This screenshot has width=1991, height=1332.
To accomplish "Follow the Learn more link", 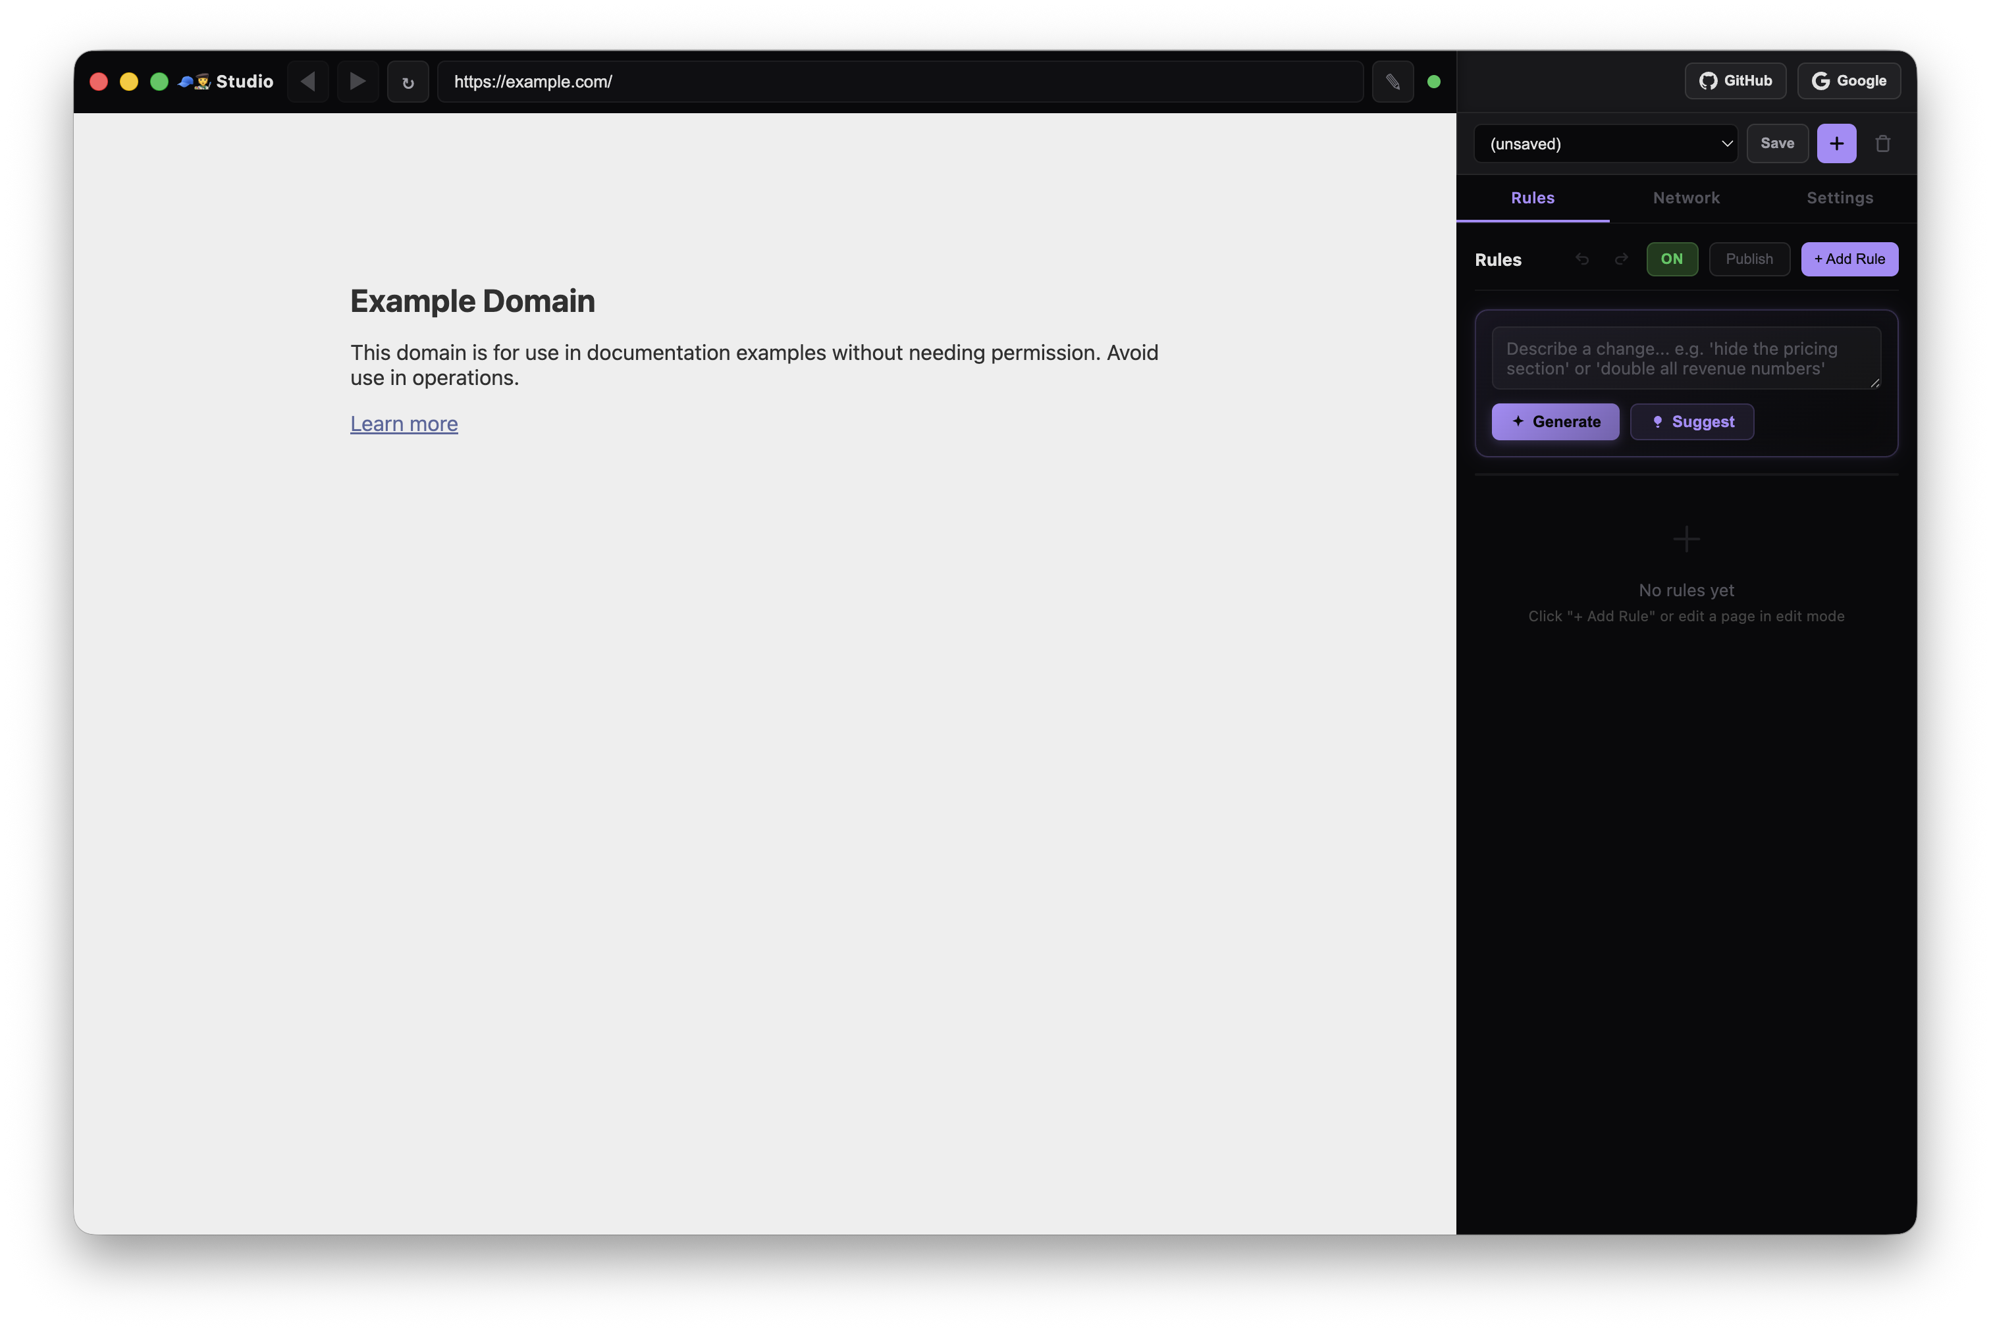I will (x=404, y=423).
